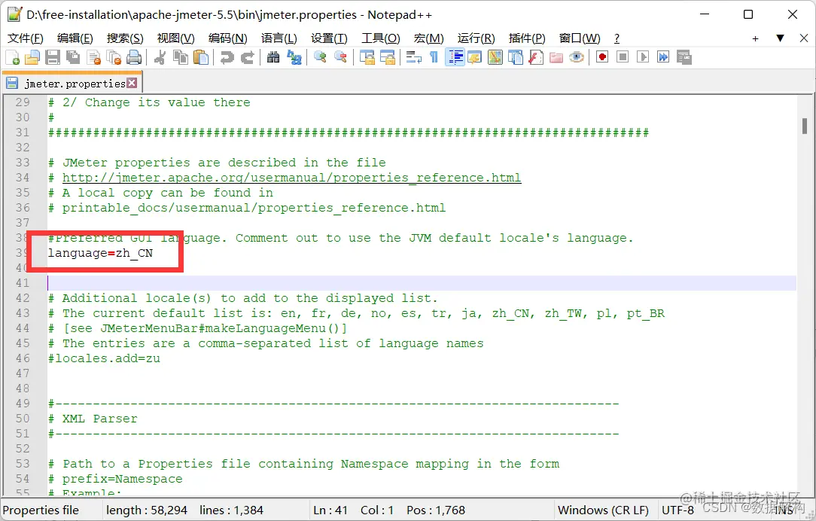Close all documents toolbar icon
This screenshot has height=521, width=816.
click(114, 57)
